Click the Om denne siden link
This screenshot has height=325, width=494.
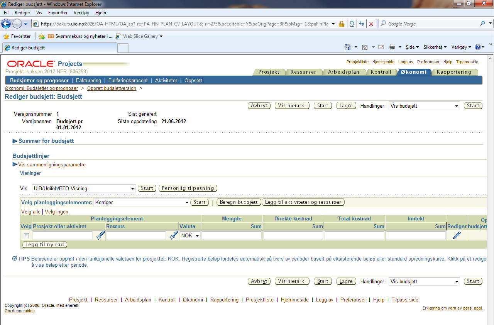[x=20, y=311]
